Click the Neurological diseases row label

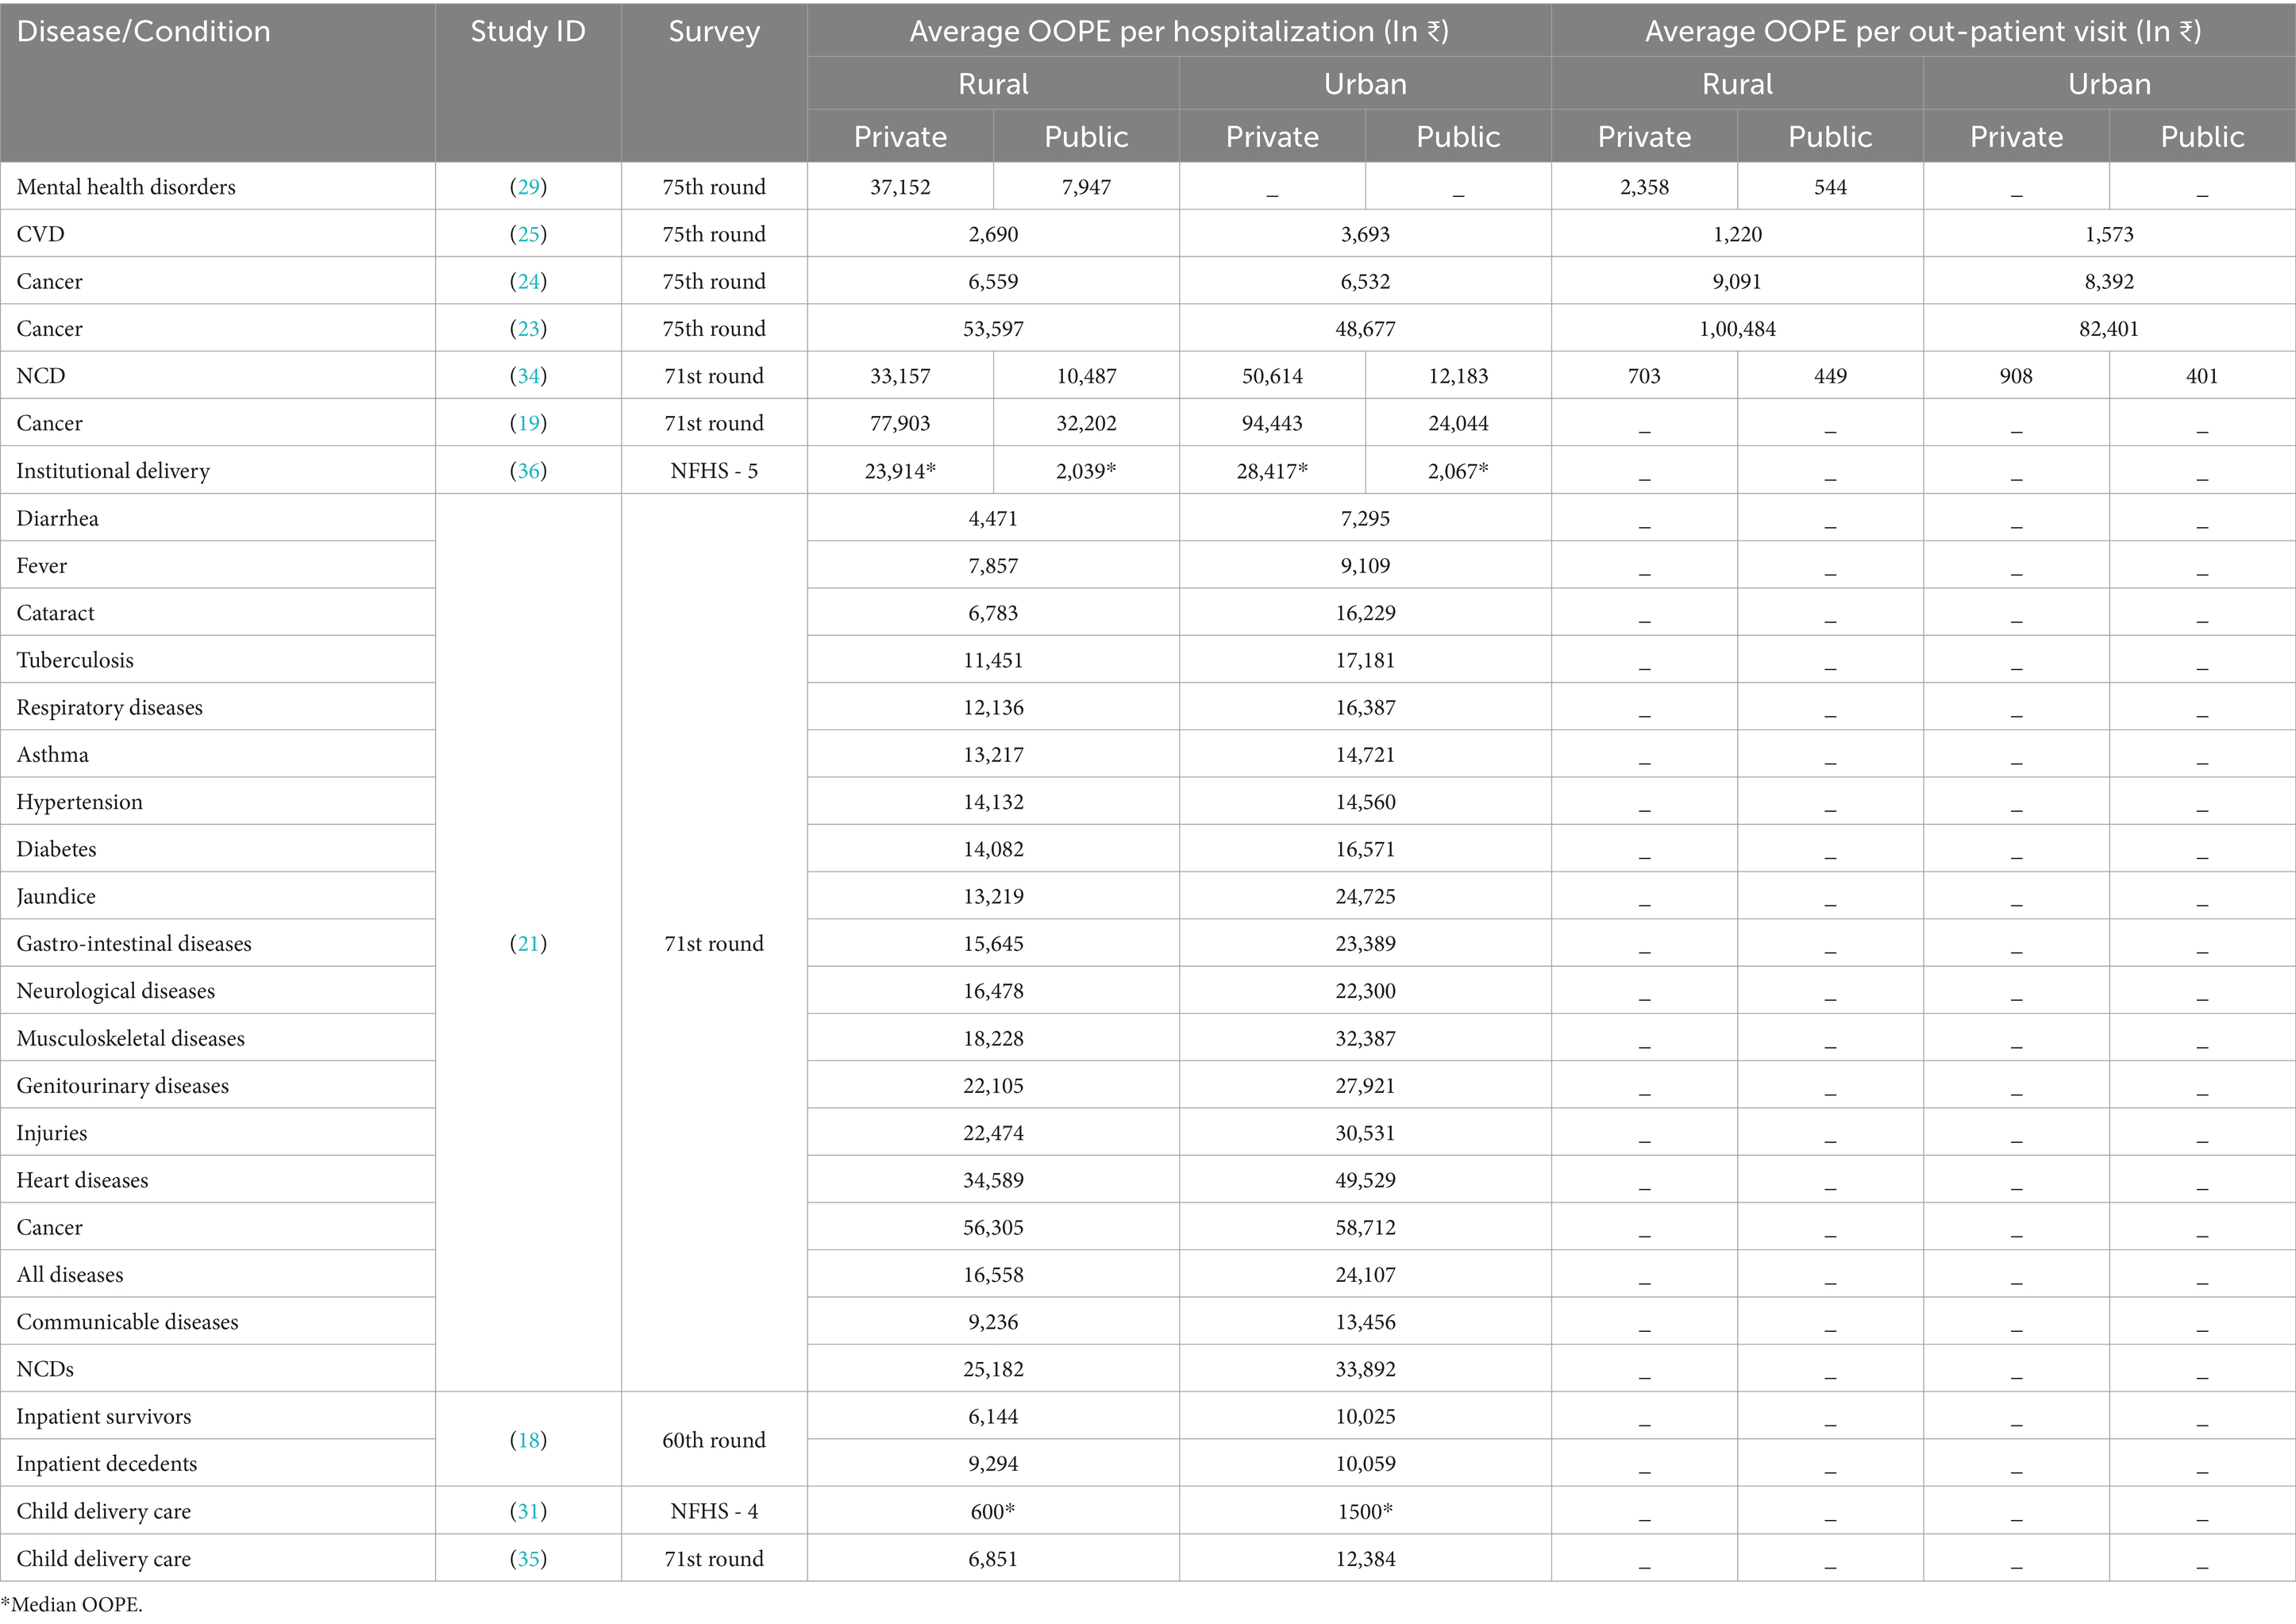(115, 991)
